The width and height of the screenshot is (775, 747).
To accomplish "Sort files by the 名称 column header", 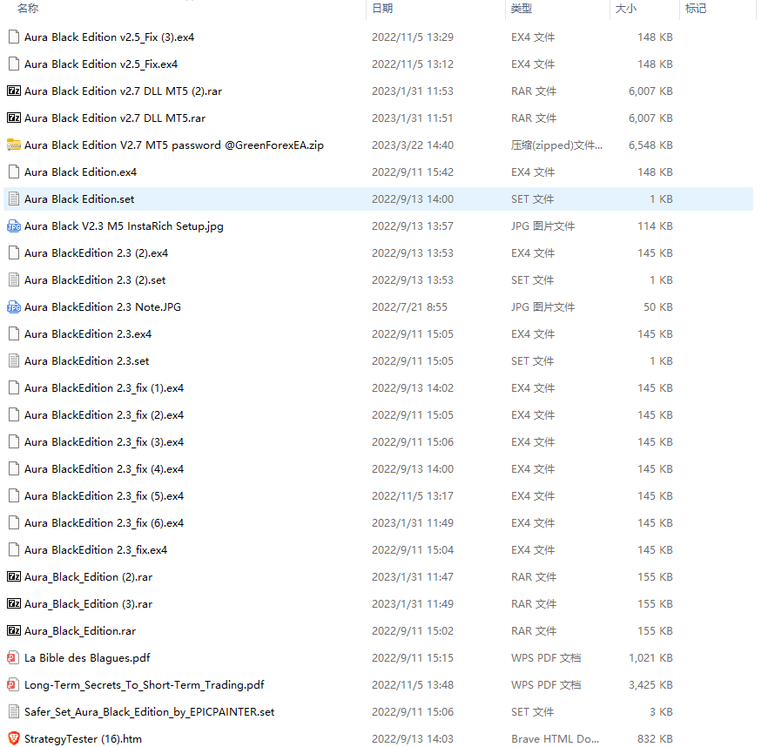I will click(x=28, y=9).
